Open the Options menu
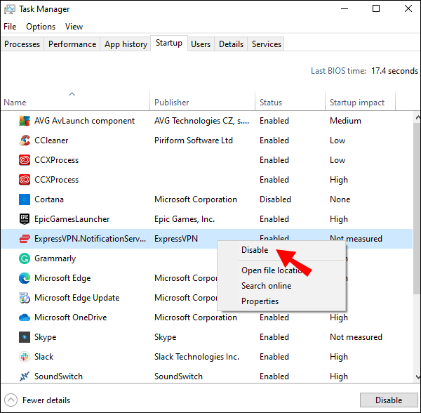 pos(41,27)
